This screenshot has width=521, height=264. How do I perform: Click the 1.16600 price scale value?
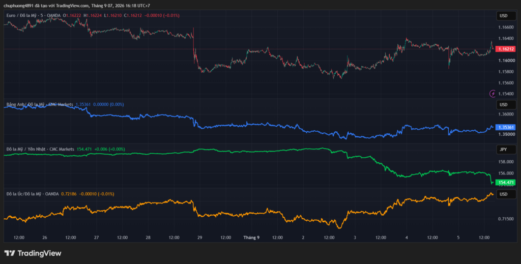coord(505,27)
